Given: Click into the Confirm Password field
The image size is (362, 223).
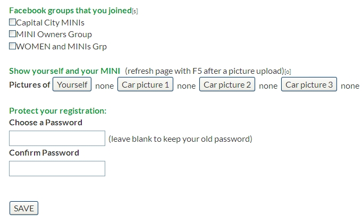Looking at the screenshot, I should pyautogui.click(x=57, y=169).
